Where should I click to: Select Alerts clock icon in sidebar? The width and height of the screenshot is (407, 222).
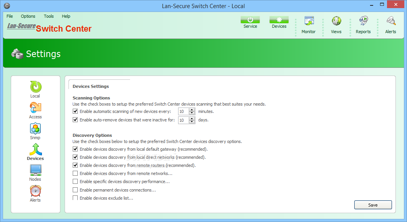35,191
